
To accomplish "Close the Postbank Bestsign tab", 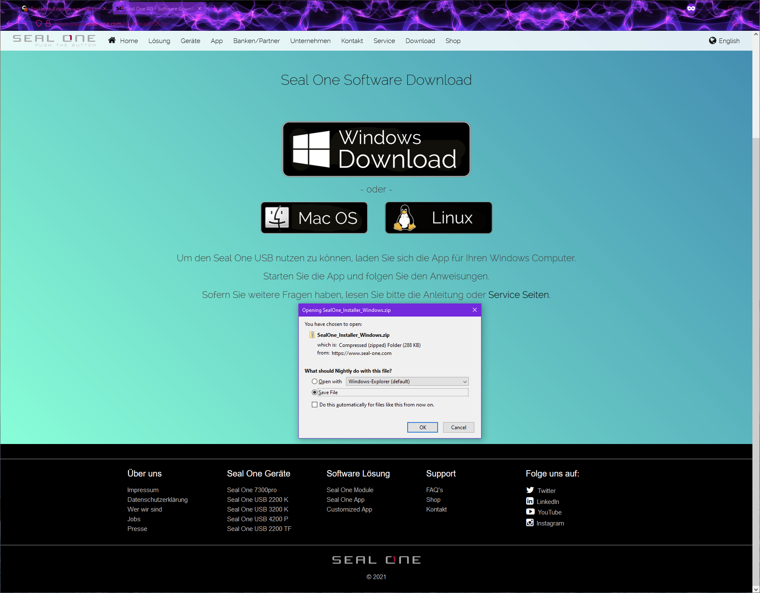I will point(105,8).
